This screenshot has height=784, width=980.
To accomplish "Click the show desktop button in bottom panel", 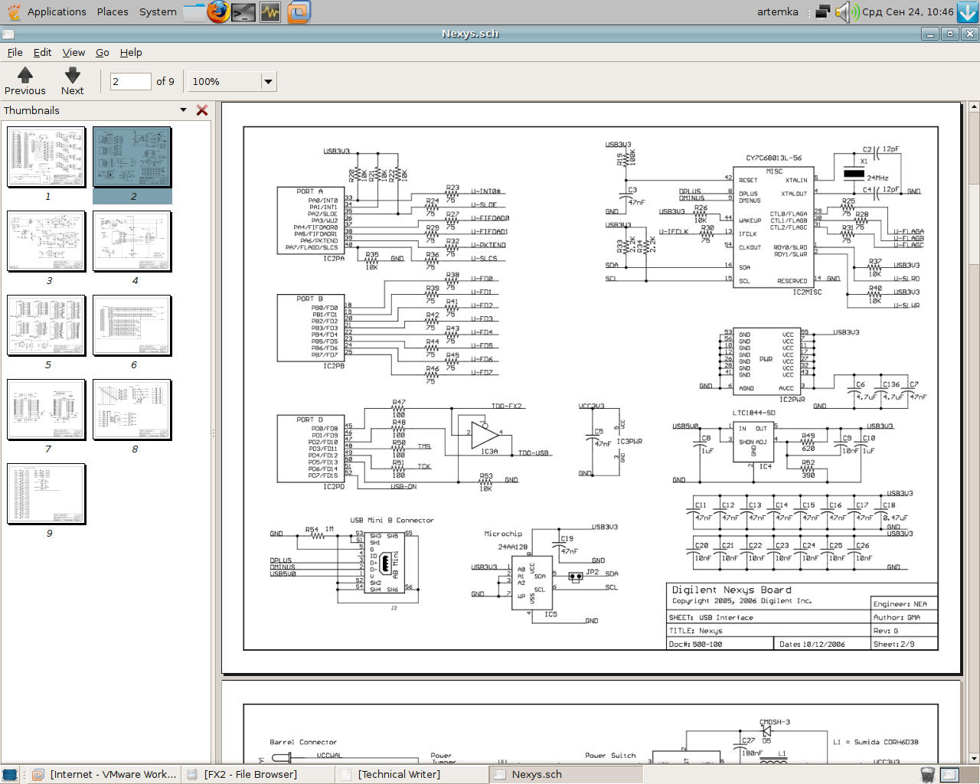I will pyautogui.click(x=10, y=775).
